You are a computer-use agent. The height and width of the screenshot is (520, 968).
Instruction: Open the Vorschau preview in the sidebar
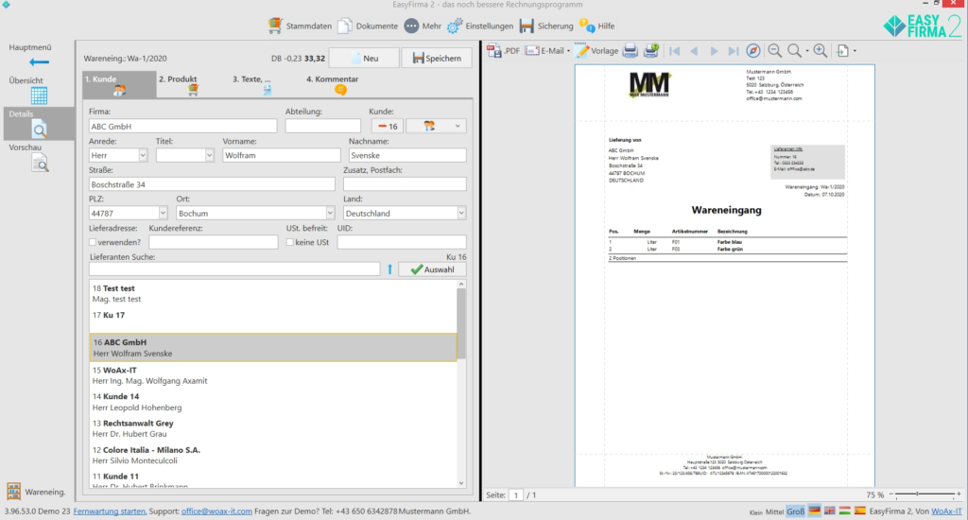(39, 163)
